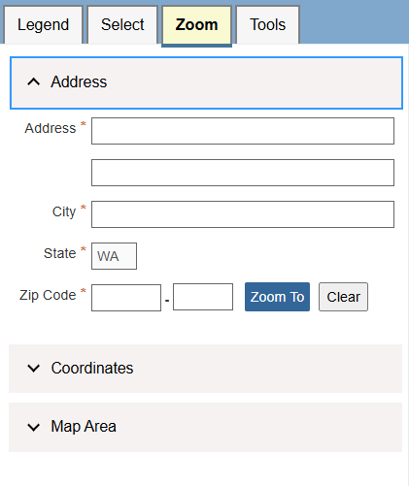Click the down chevron beside Coordinates

(34, 368)
